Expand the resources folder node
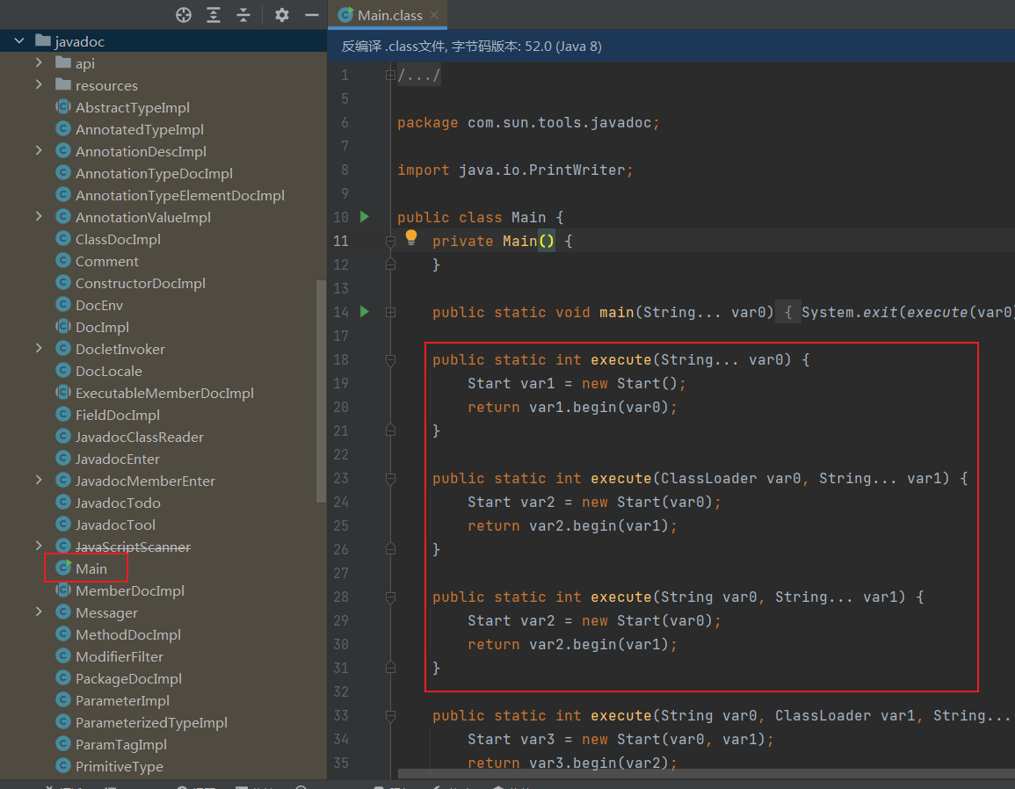 coord(39,85)
